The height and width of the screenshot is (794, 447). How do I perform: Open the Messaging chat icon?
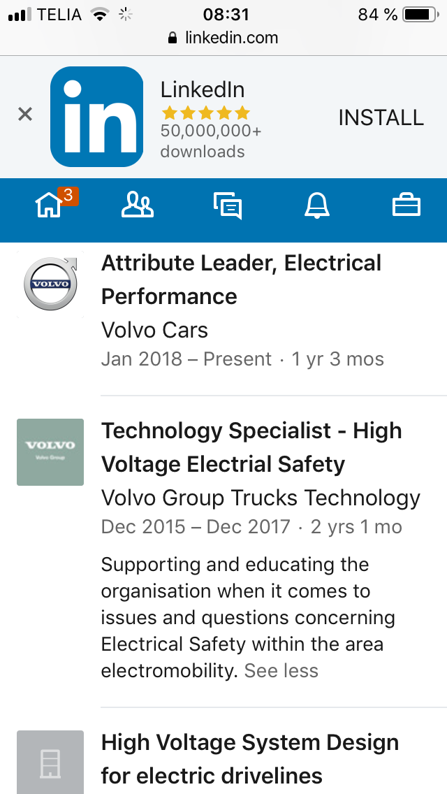click(x=228, y=205)
